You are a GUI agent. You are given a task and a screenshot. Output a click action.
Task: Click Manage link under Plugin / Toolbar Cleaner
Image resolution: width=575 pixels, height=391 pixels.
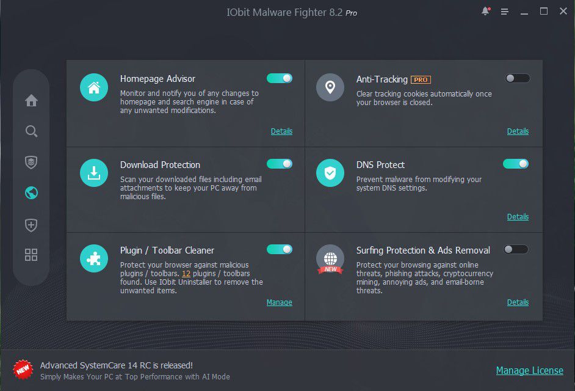point(280,302)
